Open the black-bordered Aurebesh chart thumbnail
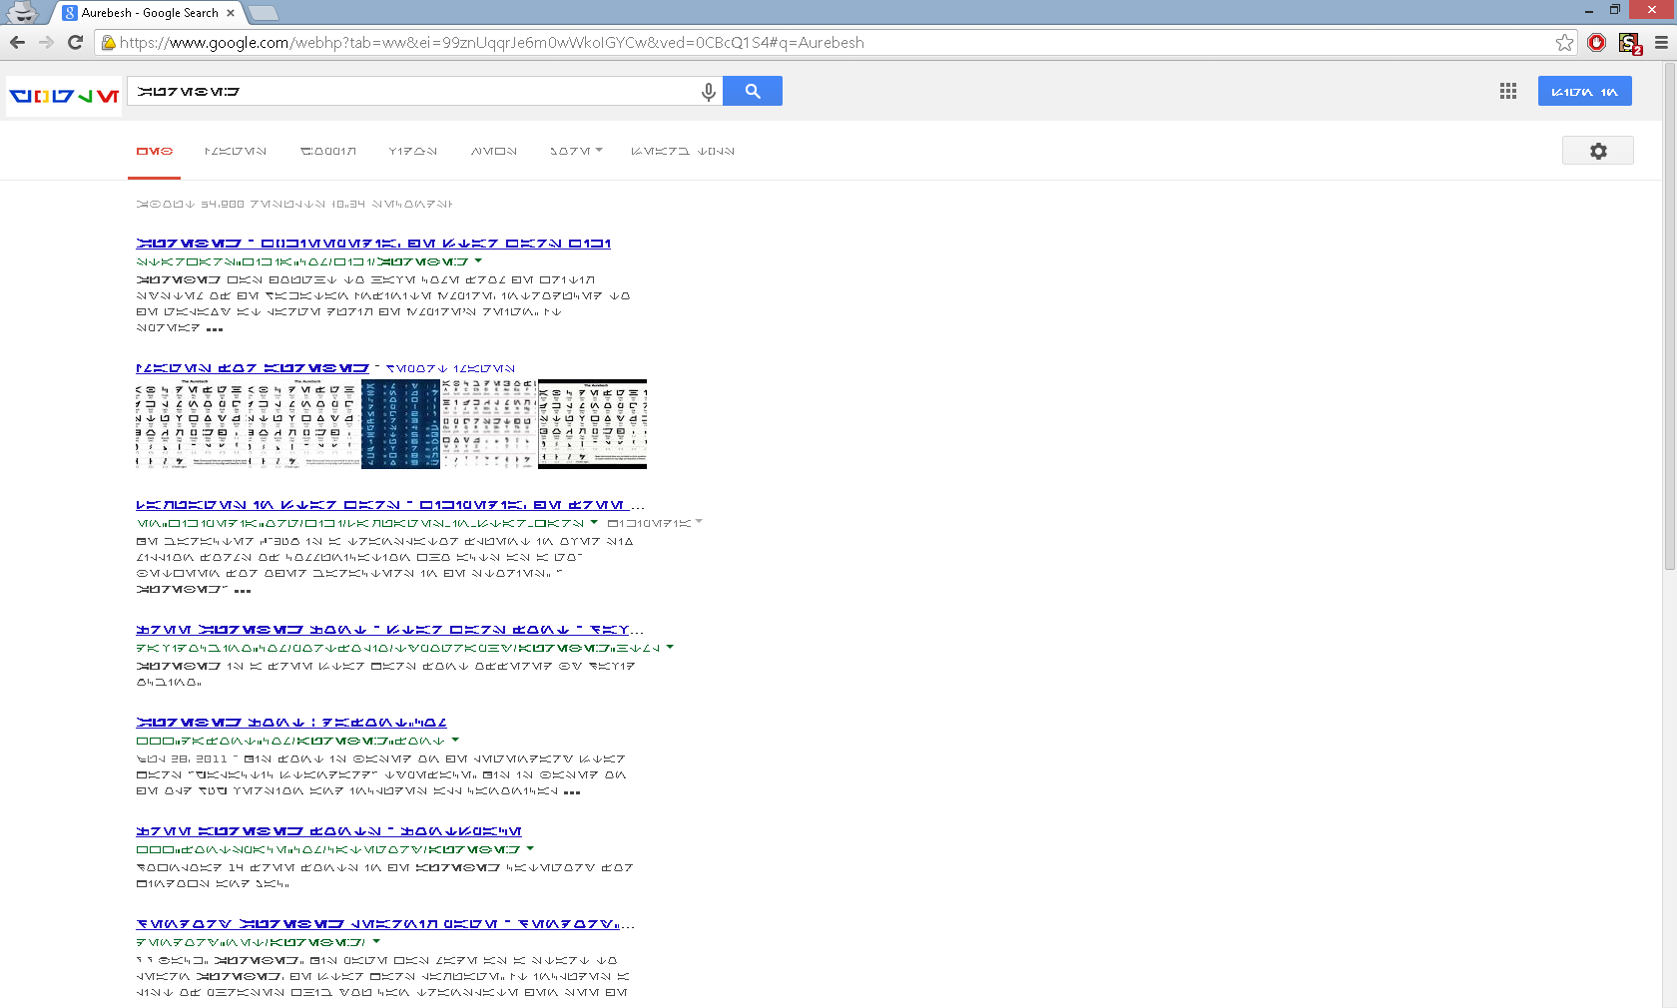Image resolution: width=1677 pixels, height=1008 pixels. coord(592,424)
